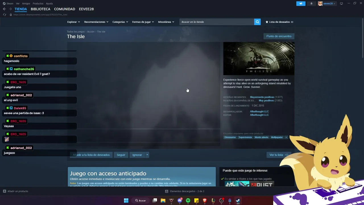
Task: Click The Isle header image
Action: pos(259,59)
